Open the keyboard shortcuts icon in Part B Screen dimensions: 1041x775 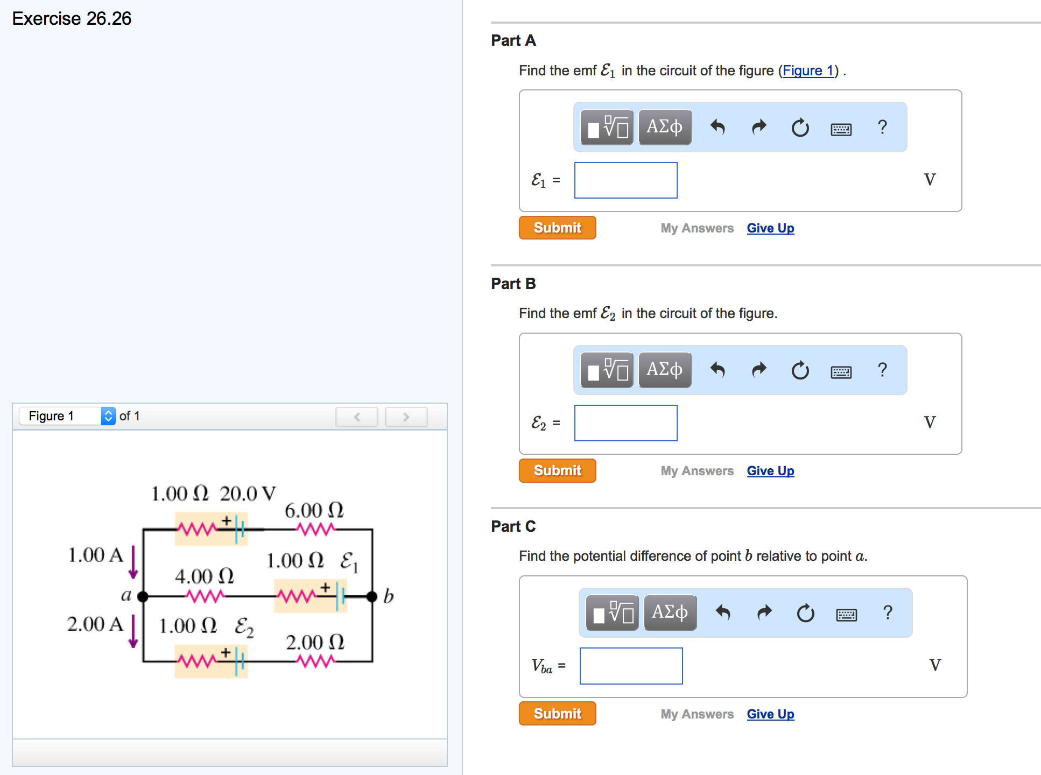pos(841,370)
